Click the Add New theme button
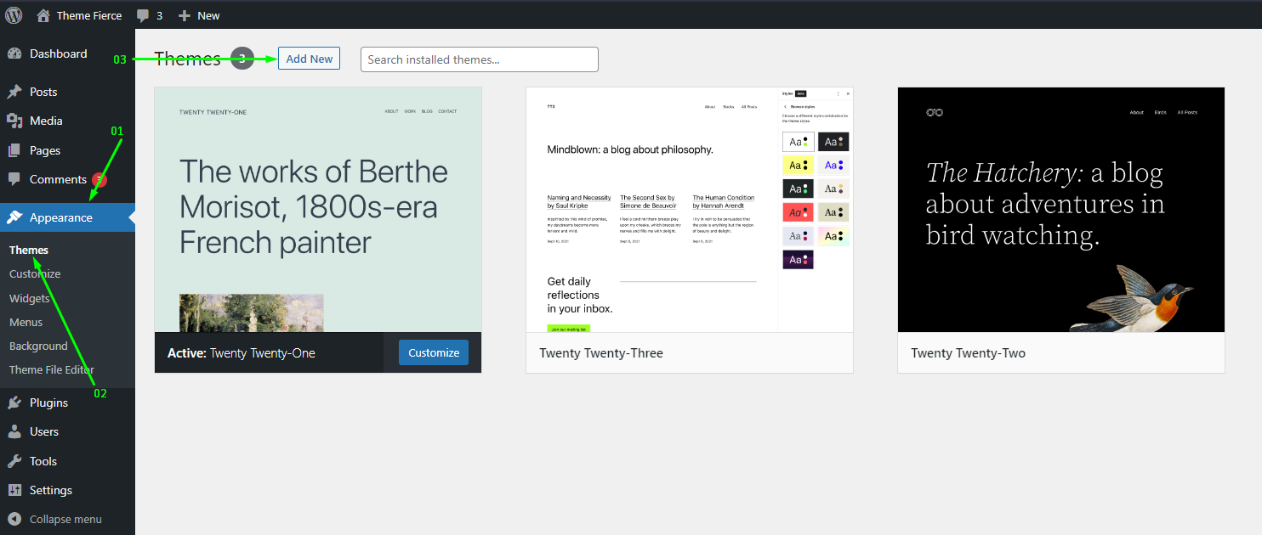This screenshot has height=535, width=1262. [x=309, y=59]
